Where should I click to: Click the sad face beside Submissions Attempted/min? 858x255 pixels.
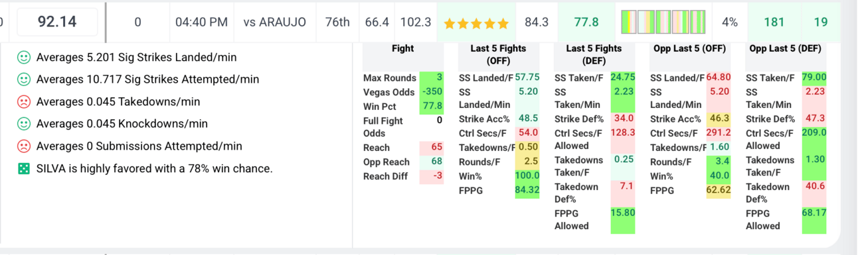(x=23, y=146)
